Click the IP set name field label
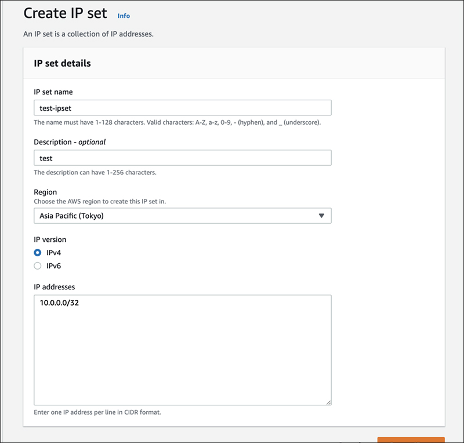464x443 pixels. click(x=53, y=92)
